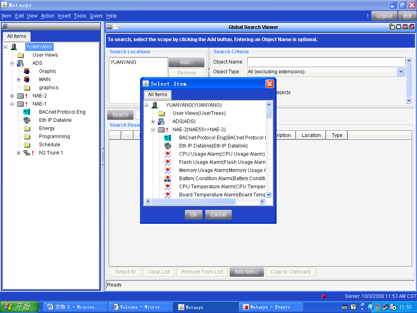Click the ADS{ADS} server icon in dialog
This screenshot has width=417, height=313.
[x=161, y=121]
